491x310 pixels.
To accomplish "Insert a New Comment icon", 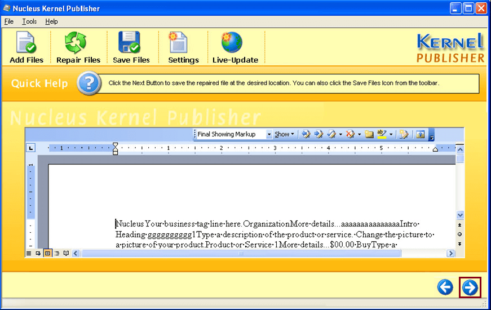I will [369, 134].
